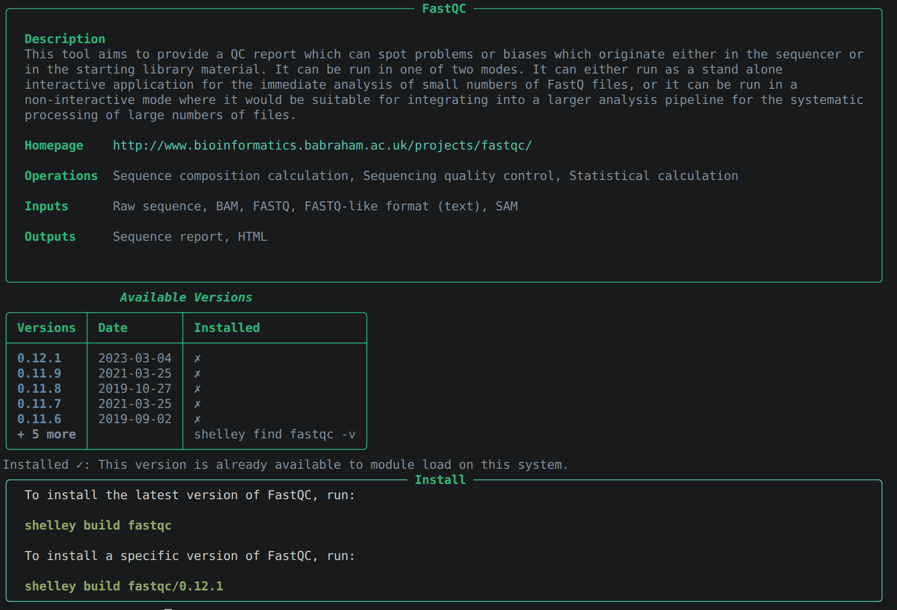
Task: Click the Install panel title
Action: point(440,480)
